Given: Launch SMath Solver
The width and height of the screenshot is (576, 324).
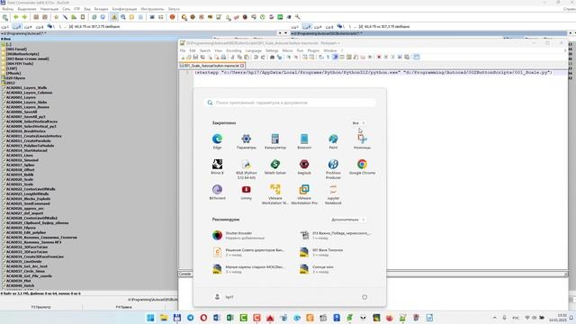Looking at the screenshot, I should (275, 166).
